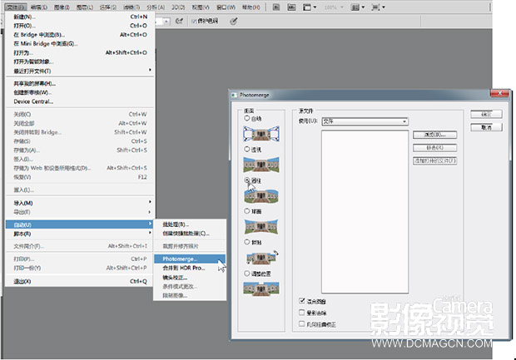The height and width of the screenshot is (360, 516).
Task: Choose 在 Bridge 中浏览(B)... menu item
Action: click(80, 35)
